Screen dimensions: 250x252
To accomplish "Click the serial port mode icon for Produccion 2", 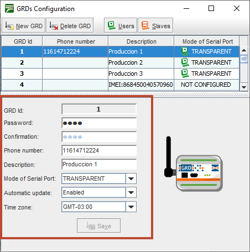I will coord(185,62).
